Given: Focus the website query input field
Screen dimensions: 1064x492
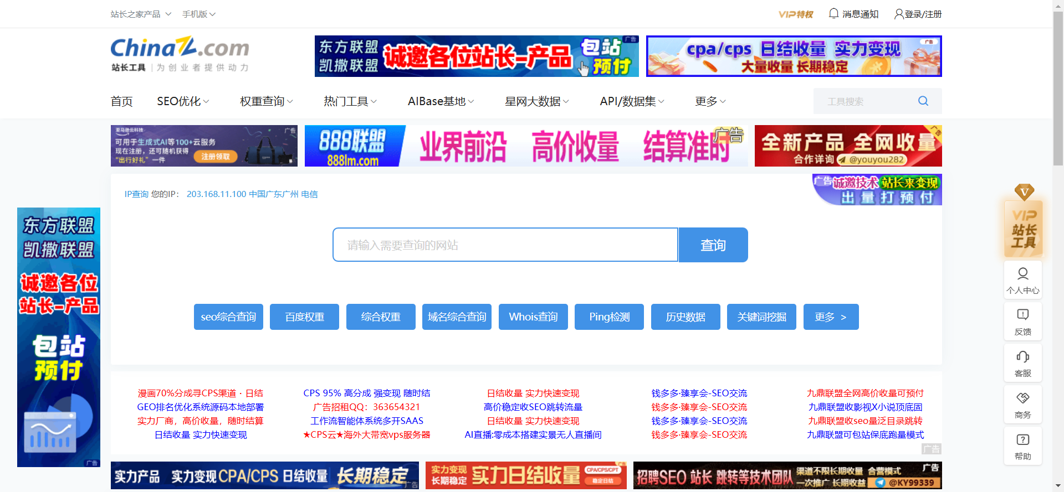Looking at the screenshot, I should [x=505, y=245].
